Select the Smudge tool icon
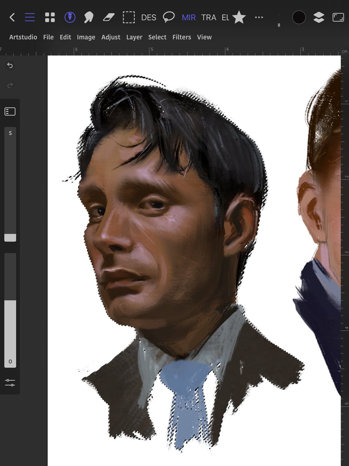 click(x=89, y=17)
